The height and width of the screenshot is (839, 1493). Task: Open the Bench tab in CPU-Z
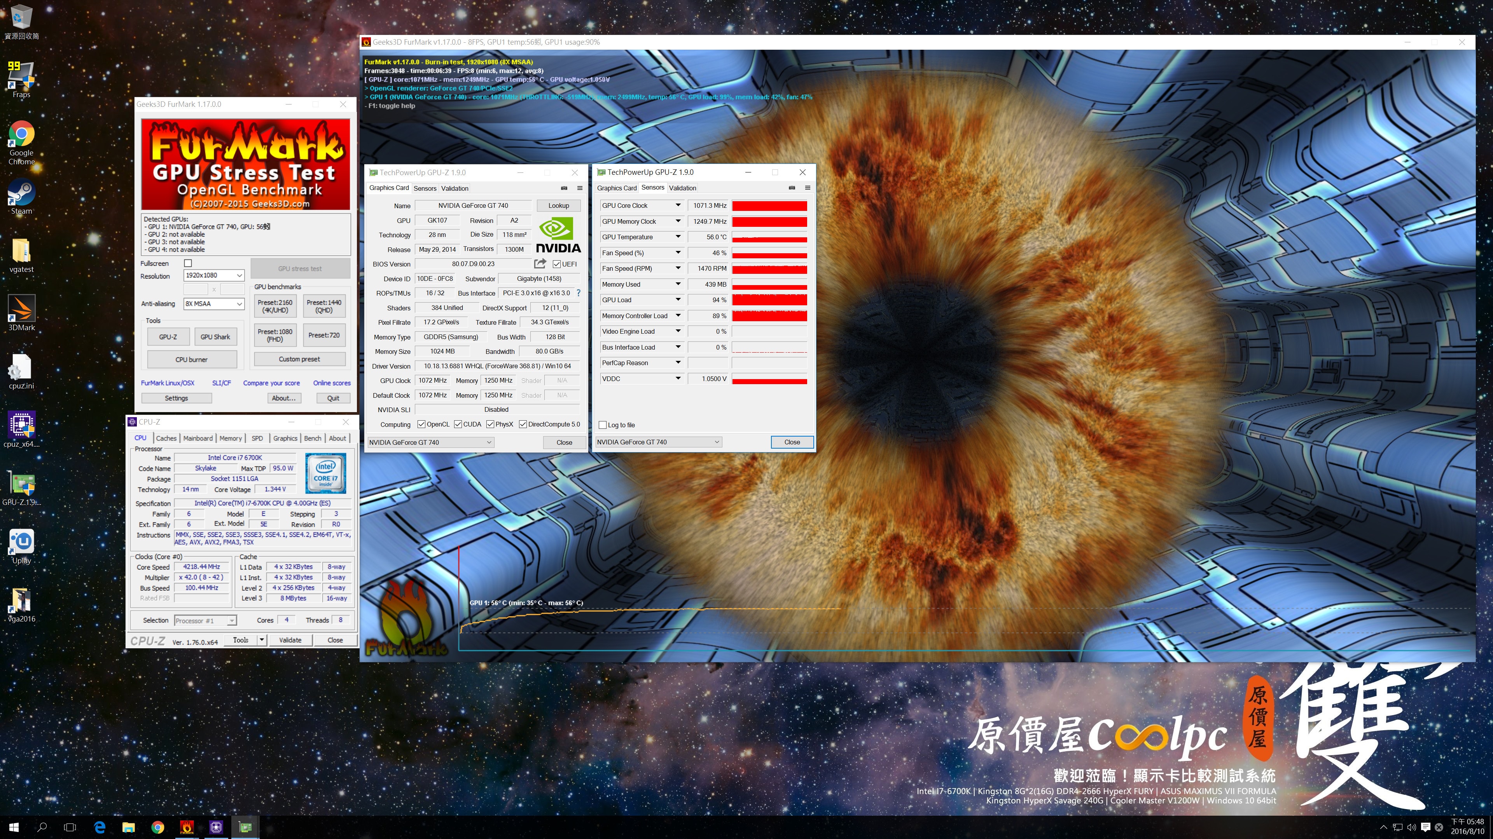pos(312,438)
